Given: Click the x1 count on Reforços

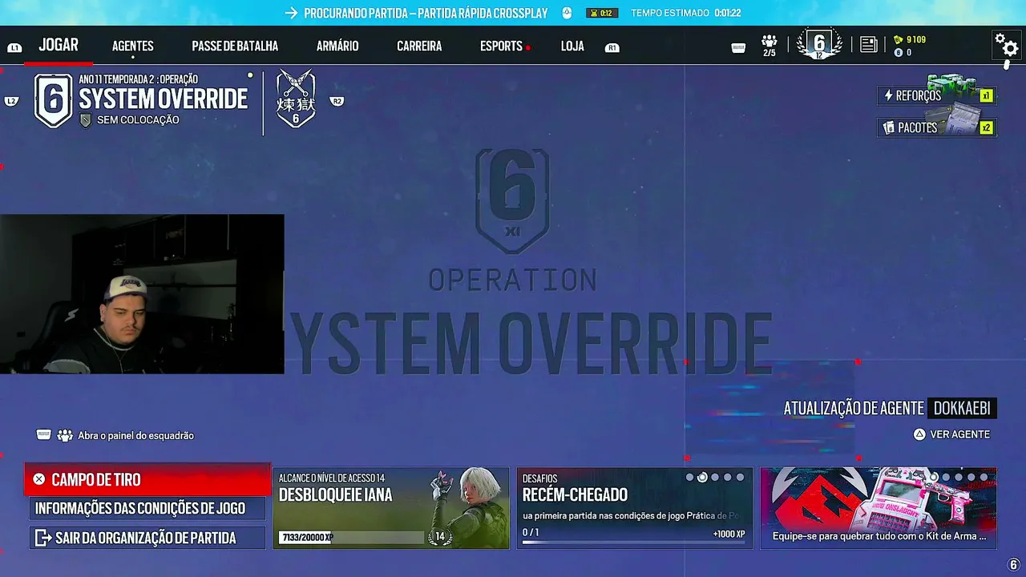Looking at the screenshot, I should 986,96.
